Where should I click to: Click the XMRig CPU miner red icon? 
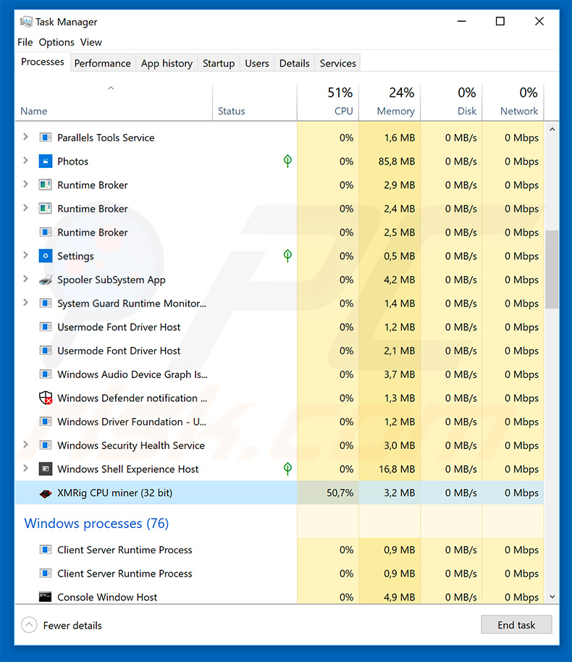point(45,493)
